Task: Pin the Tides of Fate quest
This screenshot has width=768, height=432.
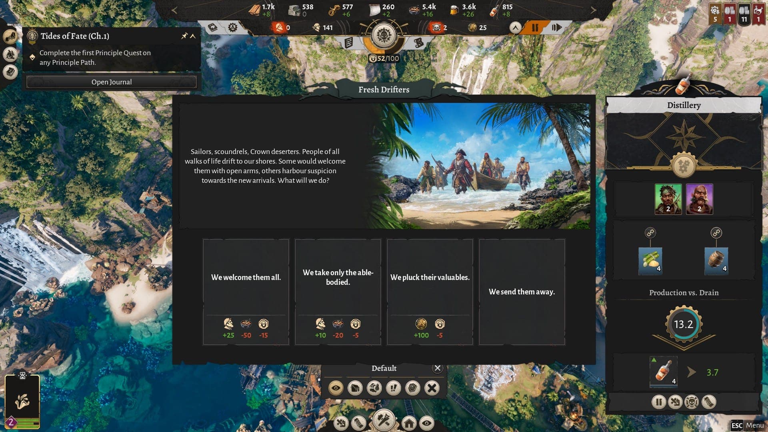Action: pos(184,36)
